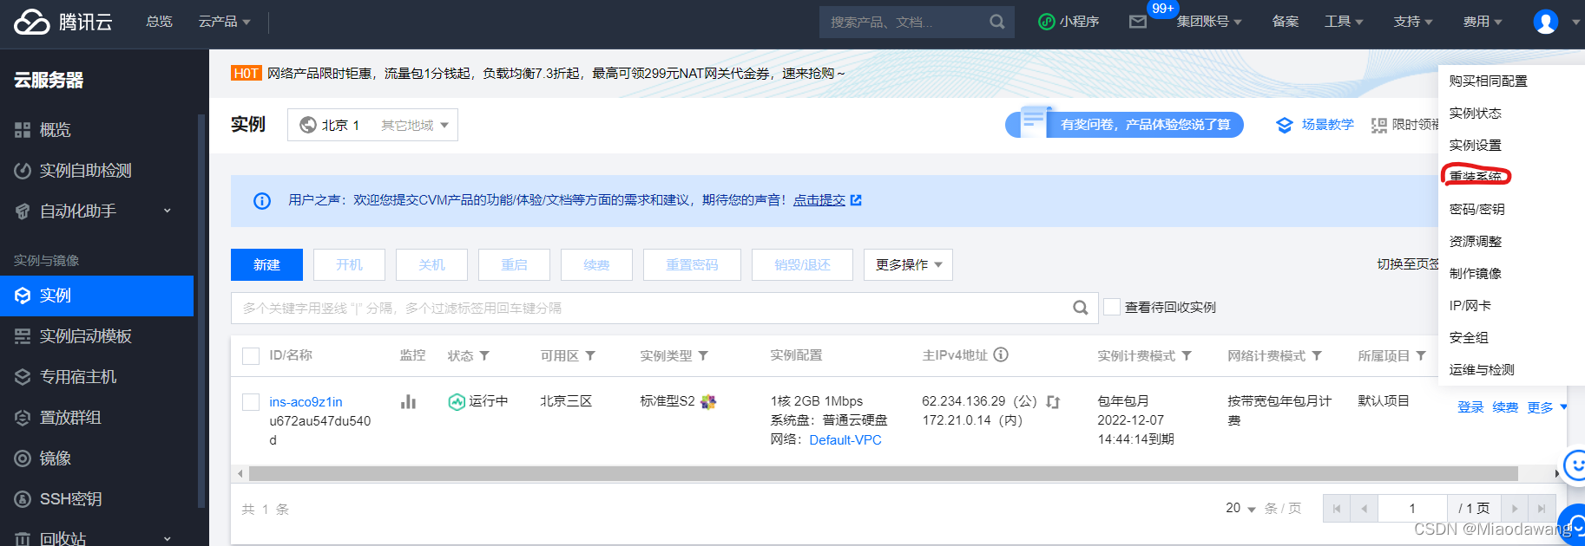Click the search magnifier in top bar
The image size is (1585, 546).
(x=997, y=22)
